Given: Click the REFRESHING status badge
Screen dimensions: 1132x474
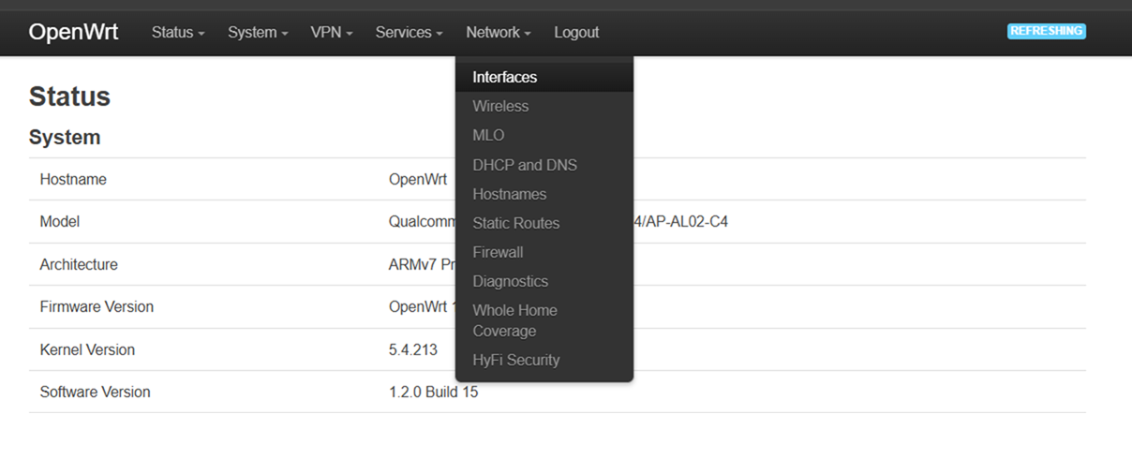Looking at the screenshot, I should 1047,31.
